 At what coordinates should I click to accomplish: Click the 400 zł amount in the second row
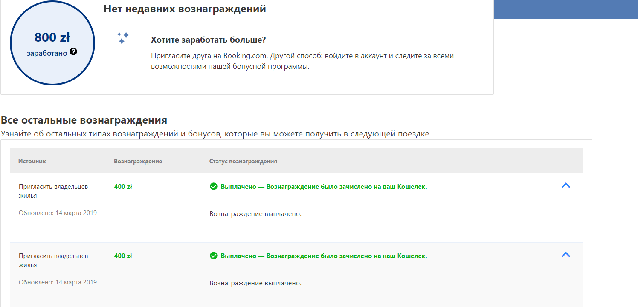123,256
